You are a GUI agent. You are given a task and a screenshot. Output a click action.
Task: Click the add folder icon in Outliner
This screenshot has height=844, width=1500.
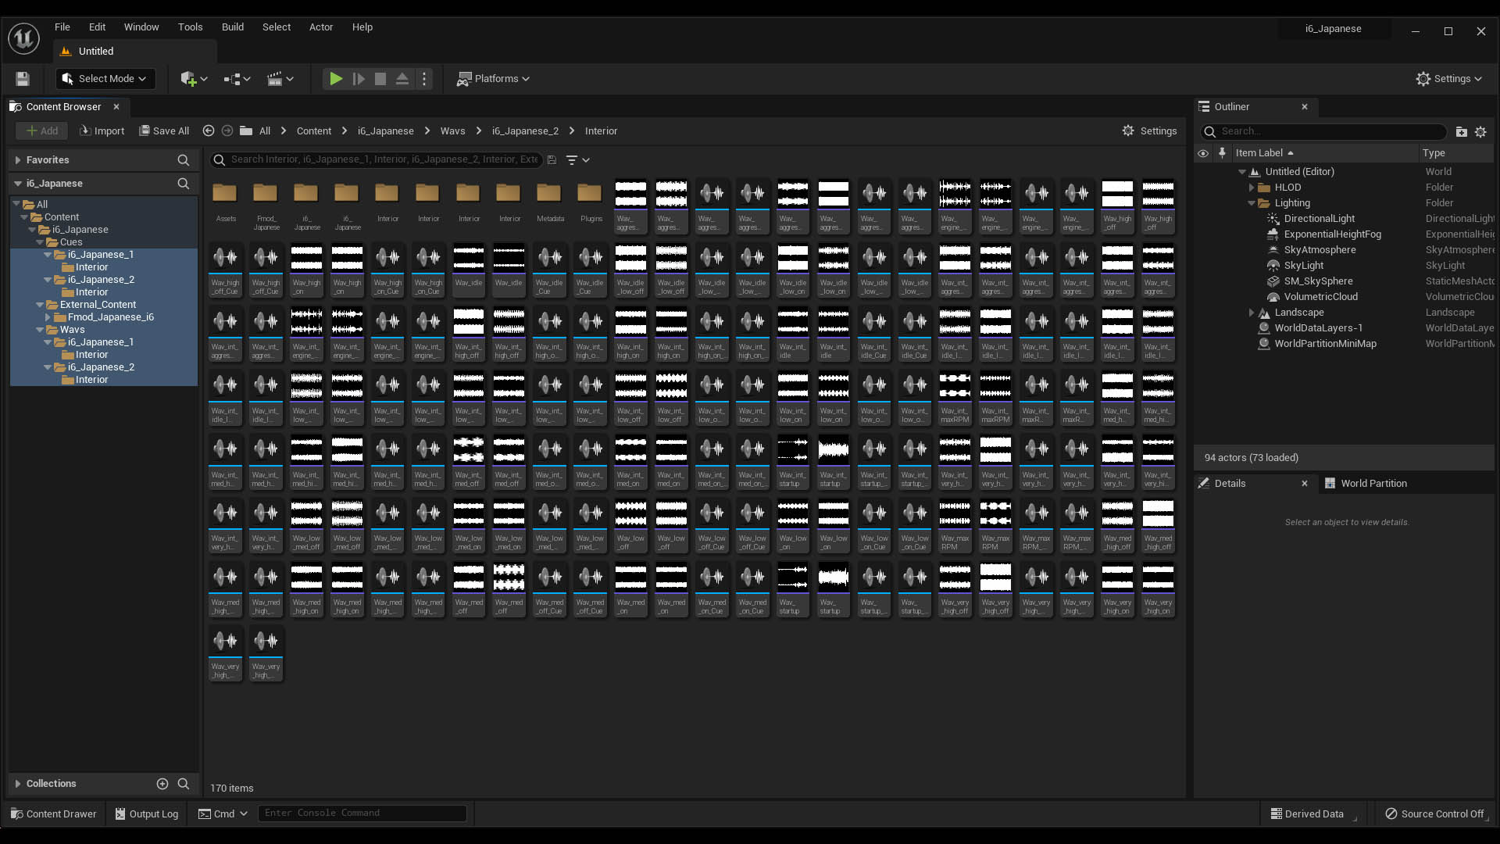pos(1461,132)
